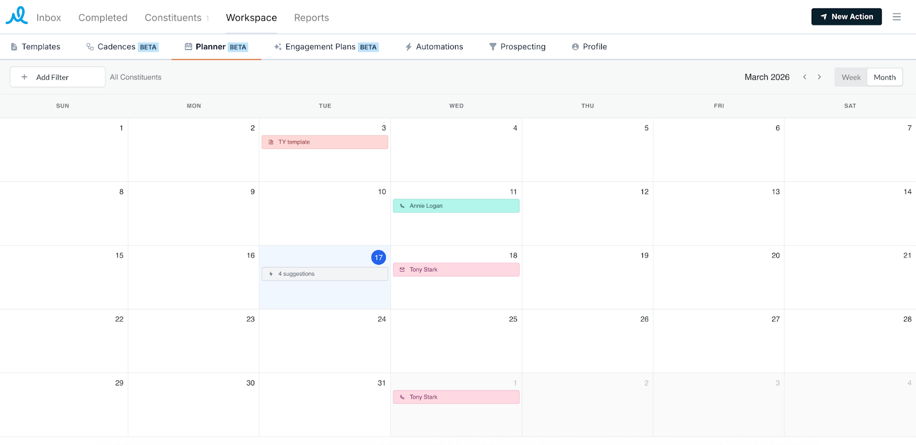Open Add Filter dropdown

(x=57, y=77)
